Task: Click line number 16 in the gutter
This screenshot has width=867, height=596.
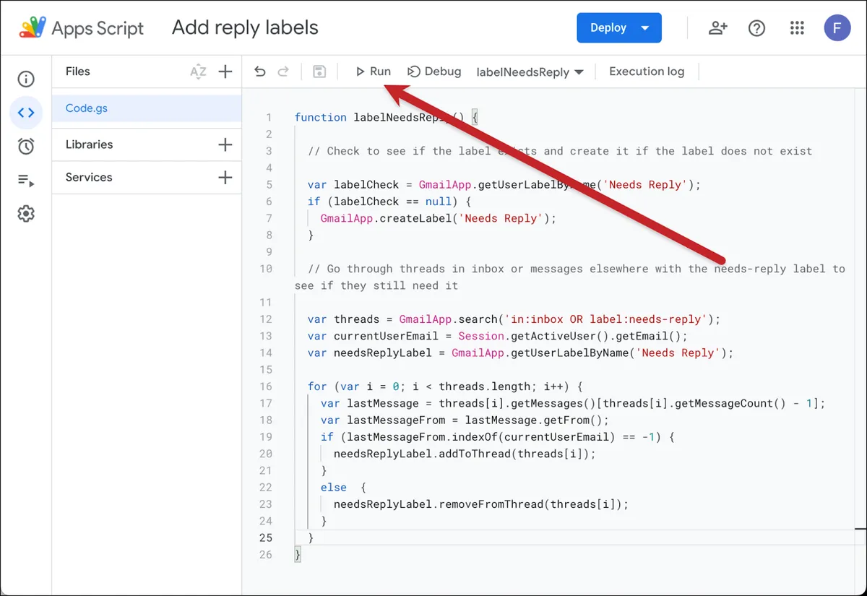Action: (266, 386)
